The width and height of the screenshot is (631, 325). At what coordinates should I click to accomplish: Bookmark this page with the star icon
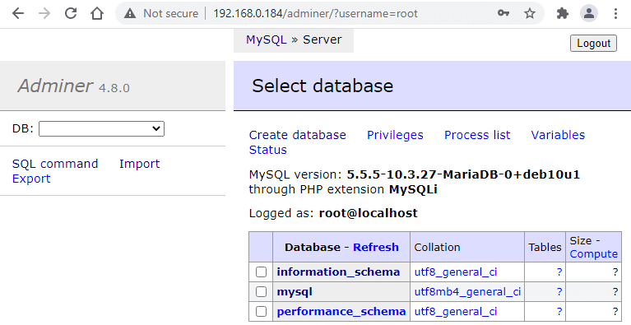530,13
